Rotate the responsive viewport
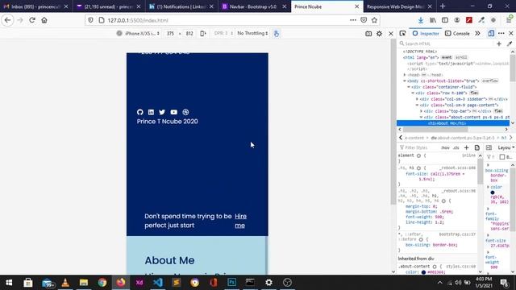516x290 pixels. (202, 33)
